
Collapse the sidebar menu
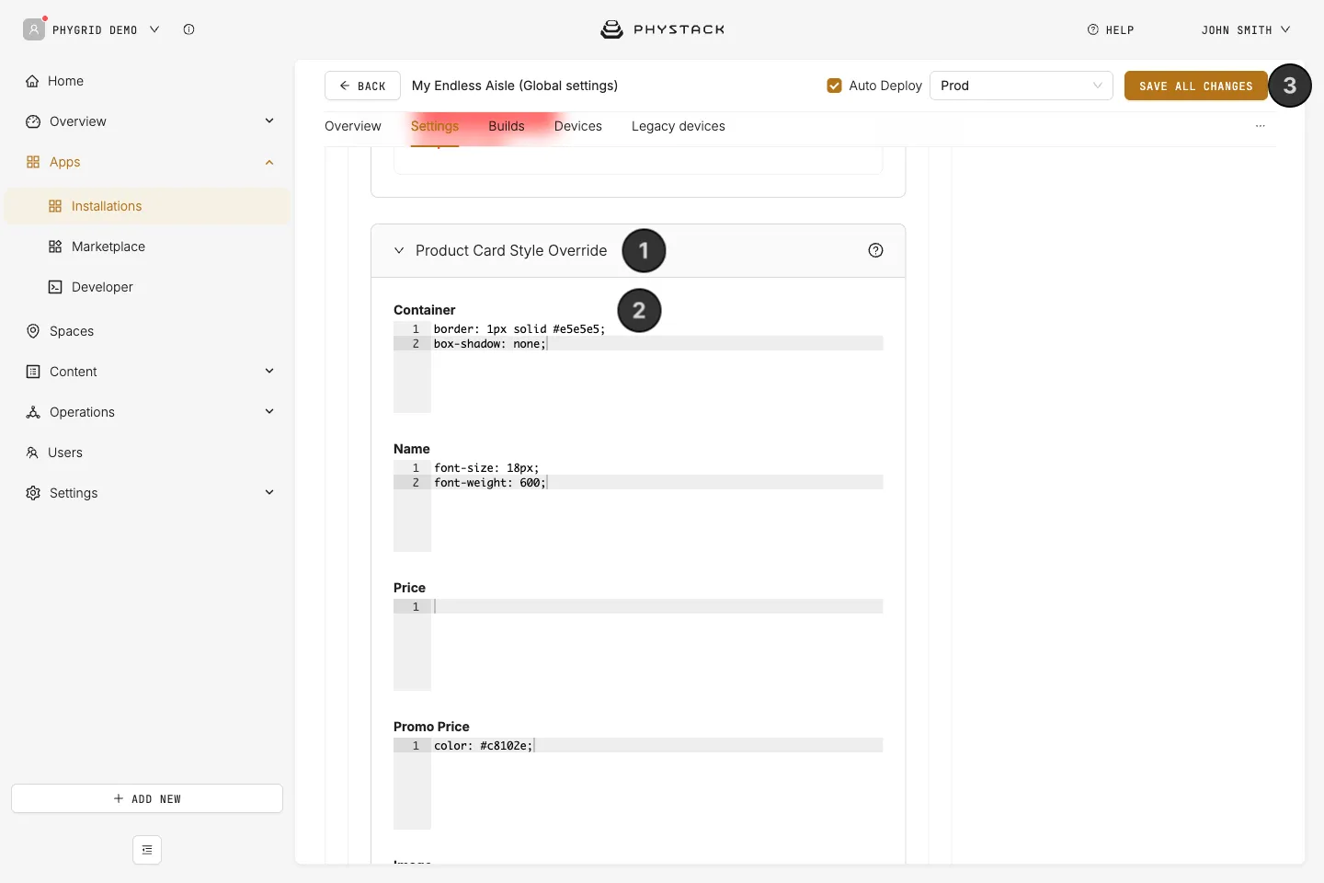[147, 850]
